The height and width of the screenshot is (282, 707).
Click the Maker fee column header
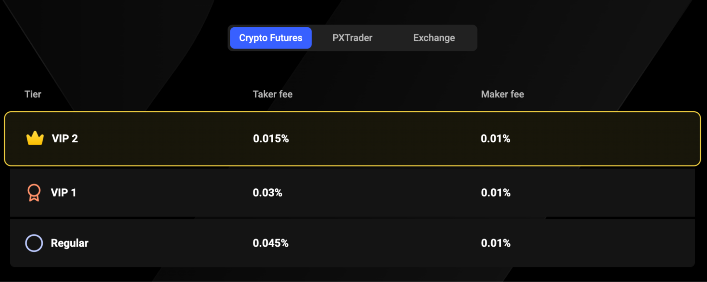click(502, 94)
